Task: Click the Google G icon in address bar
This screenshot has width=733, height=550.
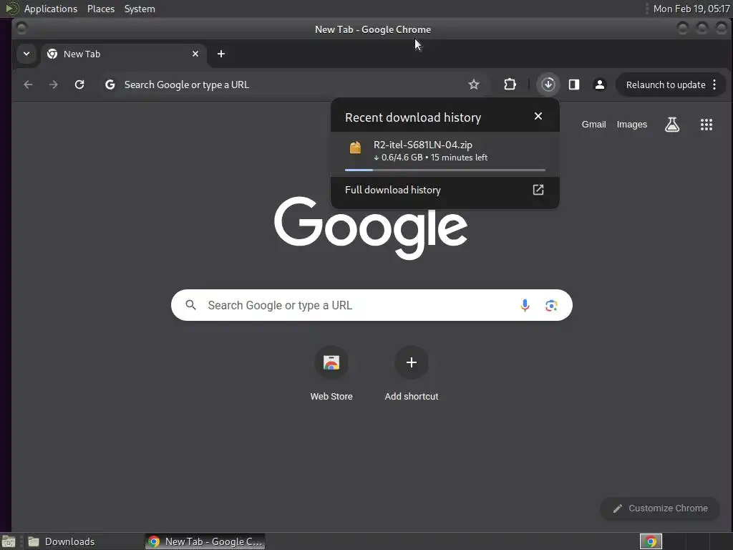Action: click(110, 85)
